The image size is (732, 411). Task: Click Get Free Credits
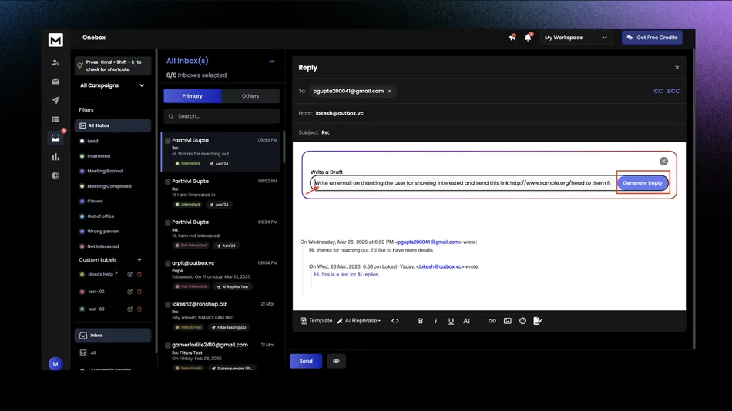click(652, 37)
